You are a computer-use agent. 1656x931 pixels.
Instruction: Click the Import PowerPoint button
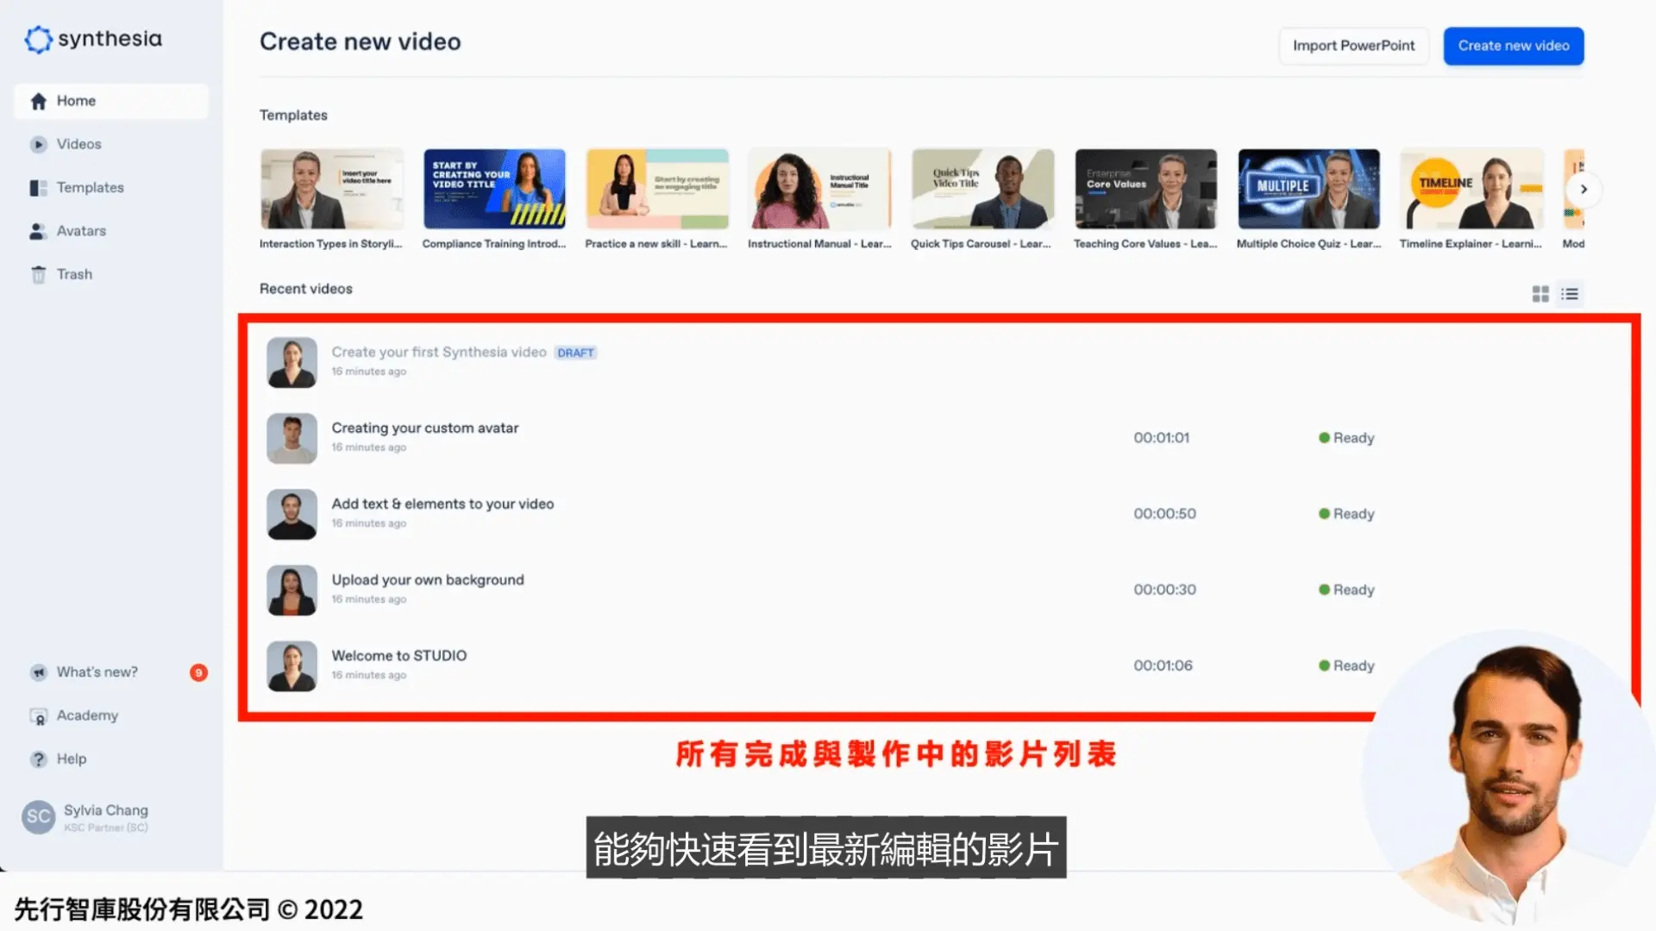1353,46
